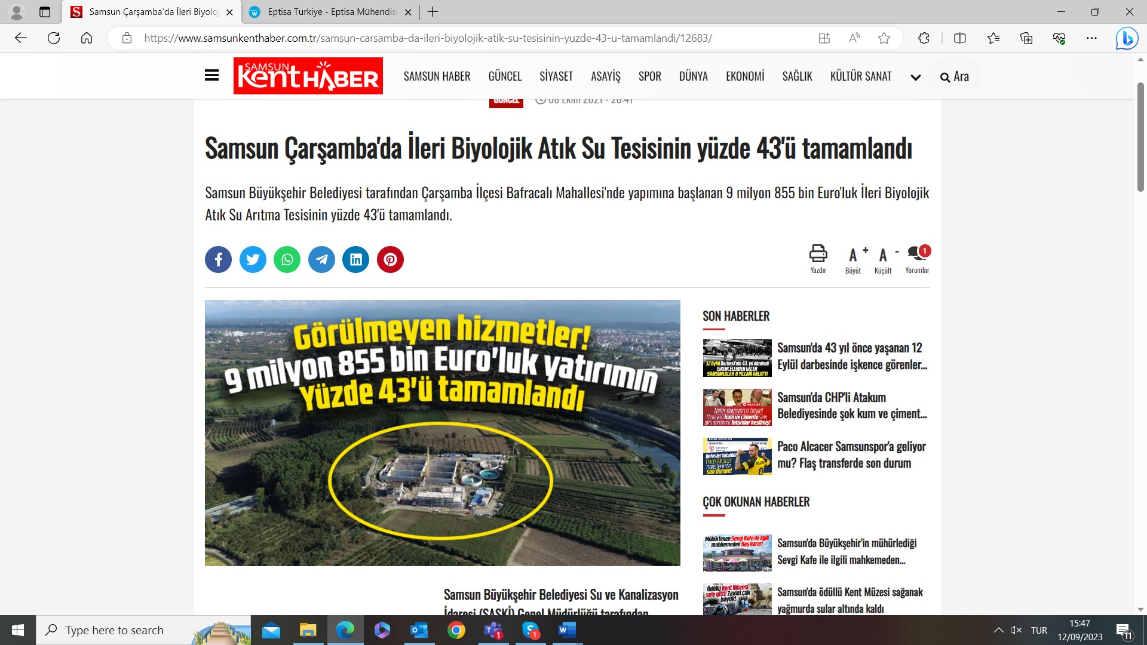This screenshot has height=645, width=1147.
Task: Open tab actions menu
Action: (45, 12)
